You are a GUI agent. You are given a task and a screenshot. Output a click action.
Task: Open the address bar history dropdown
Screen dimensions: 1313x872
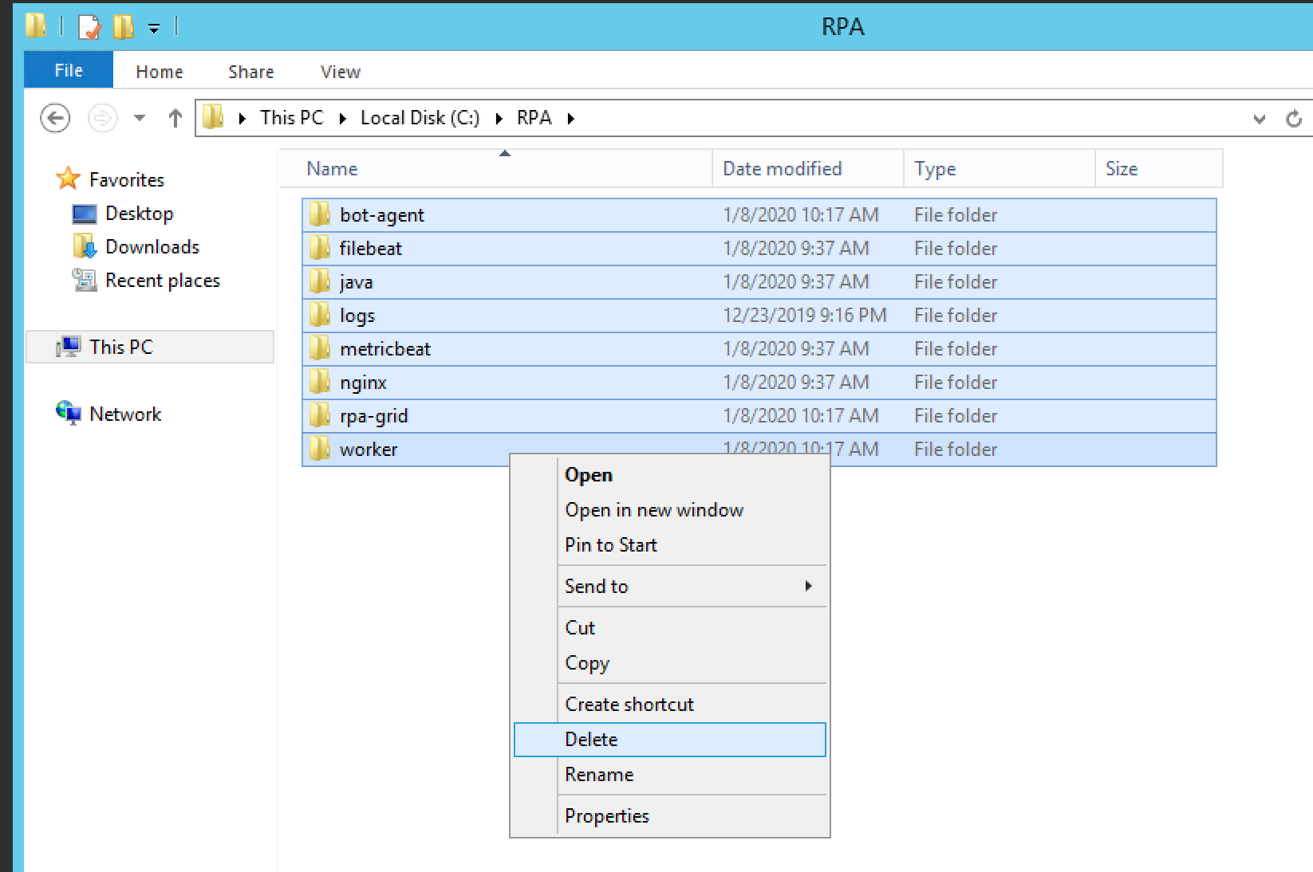[1260, 119]
